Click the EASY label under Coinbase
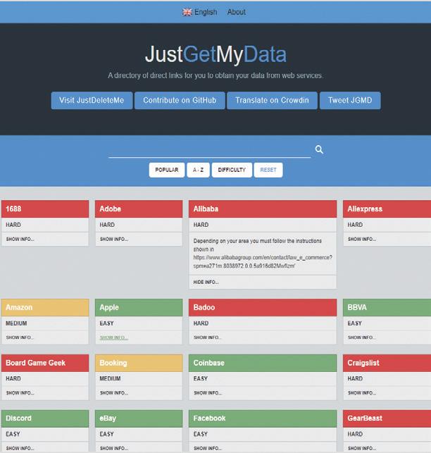The width and height of the screenshot is (431, 453). point(201,378)
